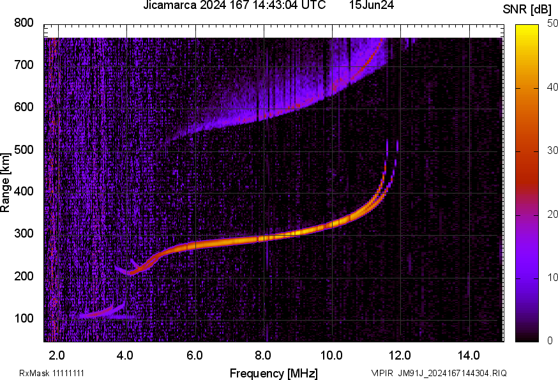
Task: Click the bright F-layer trace near 8 MHz
Action: (x=265, y=238)
